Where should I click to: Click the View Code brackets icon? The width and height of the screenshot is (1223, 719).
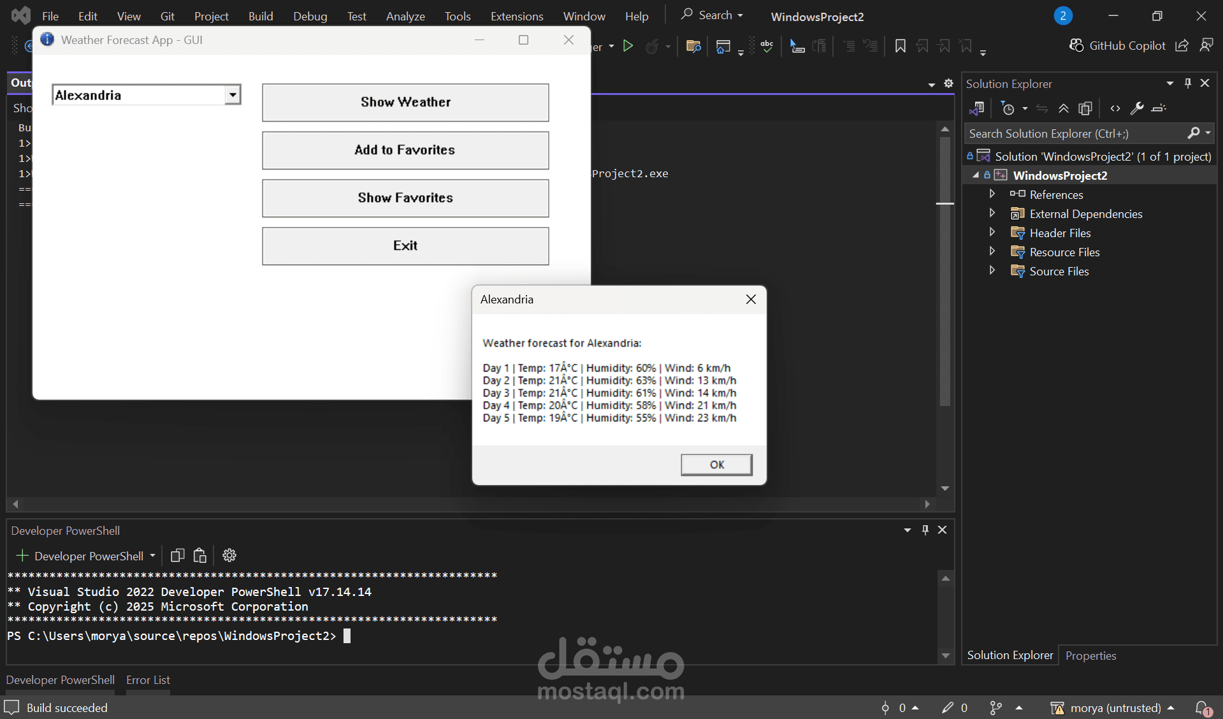[x=1115, y=108]
